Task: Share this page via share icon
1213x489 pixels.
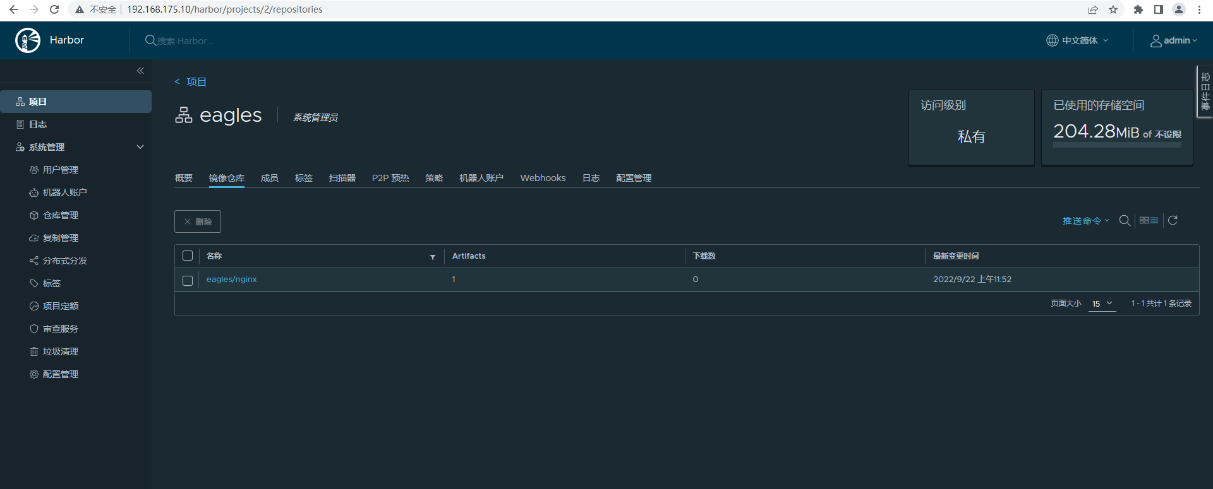Action: click(x=1093, y=9)
